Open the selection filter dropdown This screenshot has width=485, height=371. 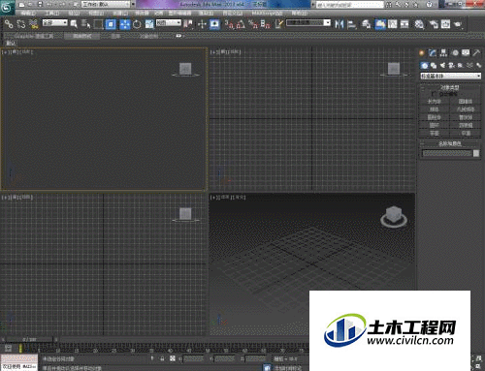pyautogui.click(x=55, y=22)
